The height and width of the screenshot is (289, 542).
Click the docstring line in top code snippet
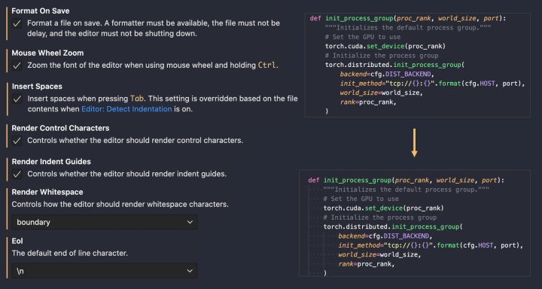click(x=408, y=28)
